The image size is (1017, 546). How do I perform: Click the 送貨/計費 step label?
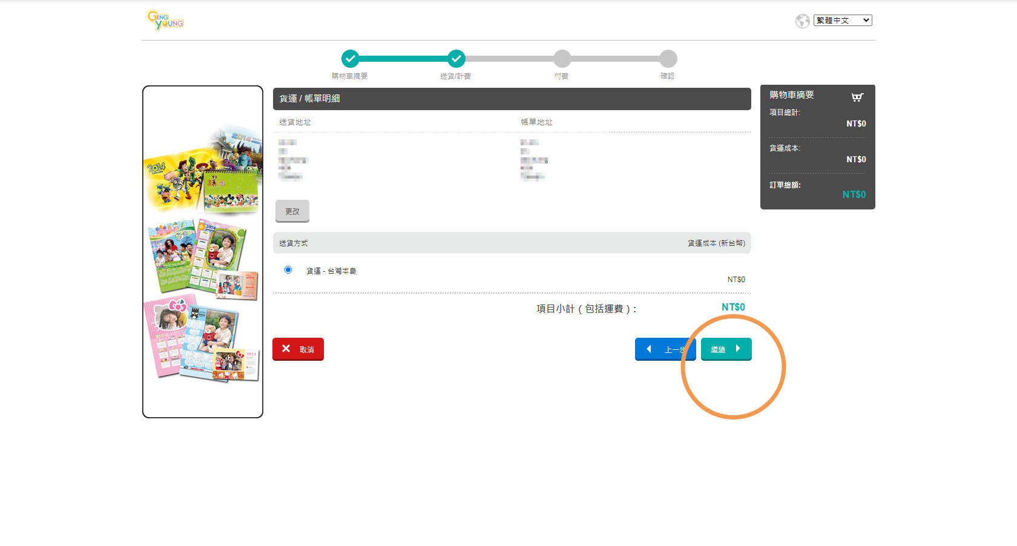tap(456, 76)
